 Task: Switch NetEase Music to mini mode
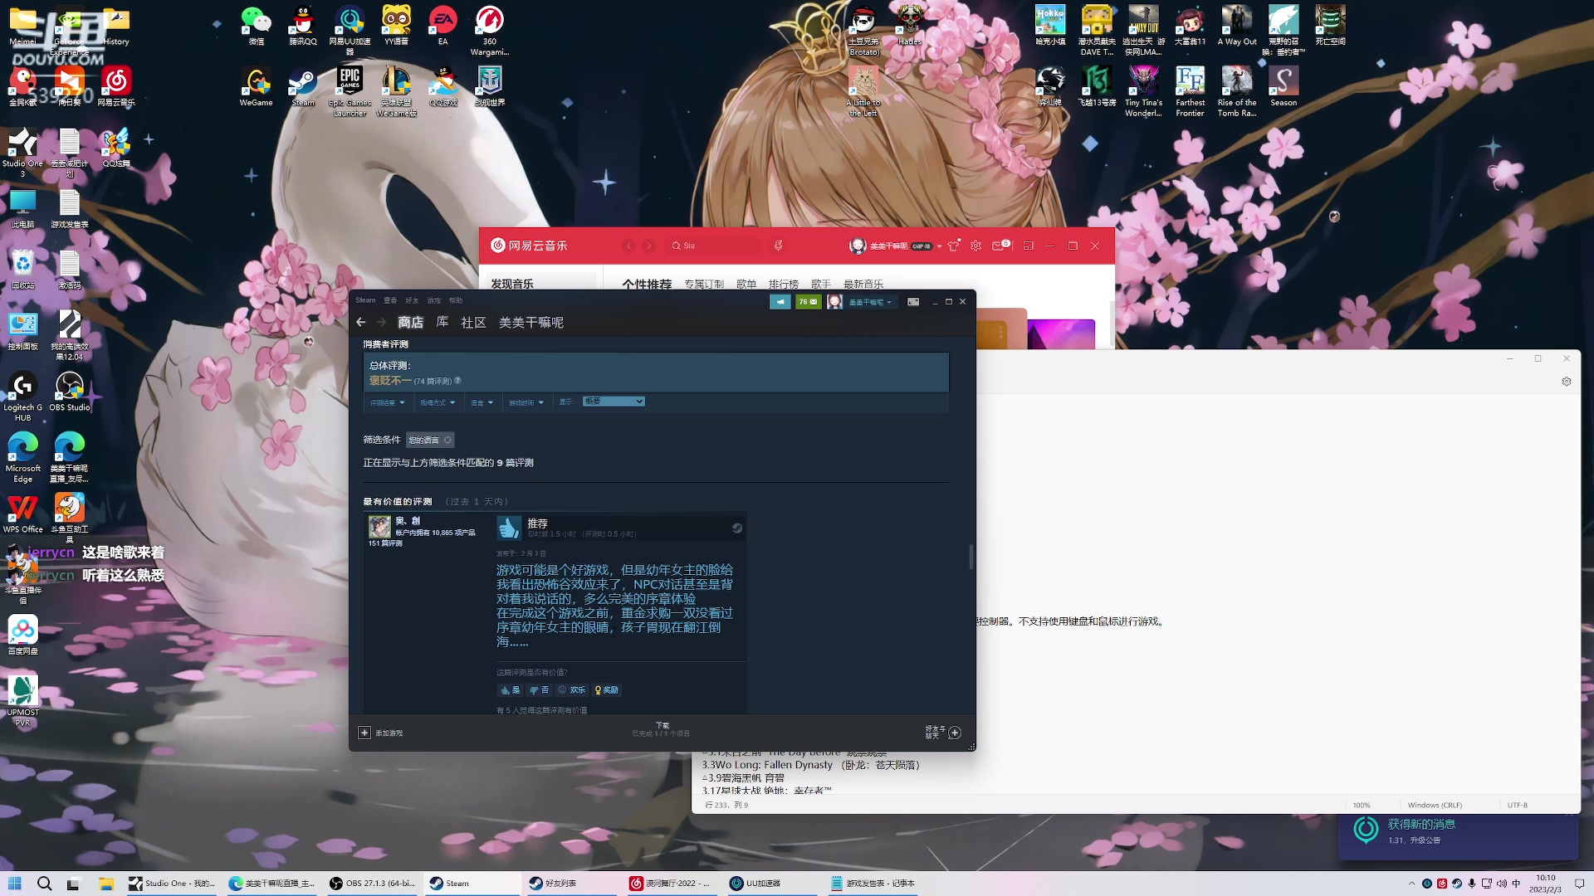(x=1028, y=246)
